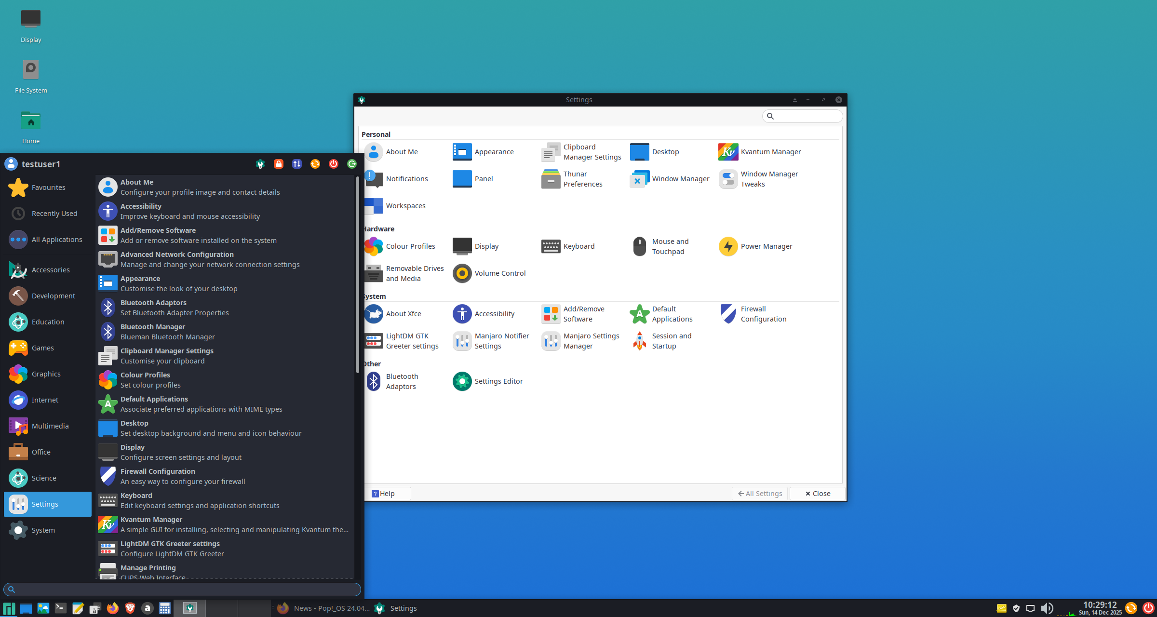Click the menu list vertical scrollbar

[357, 275]
